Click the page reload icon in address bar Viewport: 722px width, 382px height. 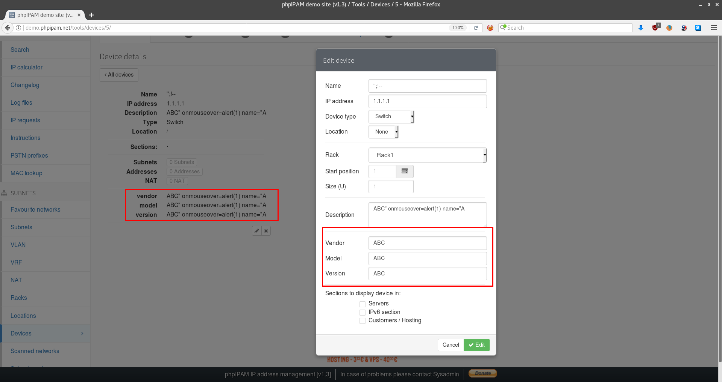tap(476, 27)
